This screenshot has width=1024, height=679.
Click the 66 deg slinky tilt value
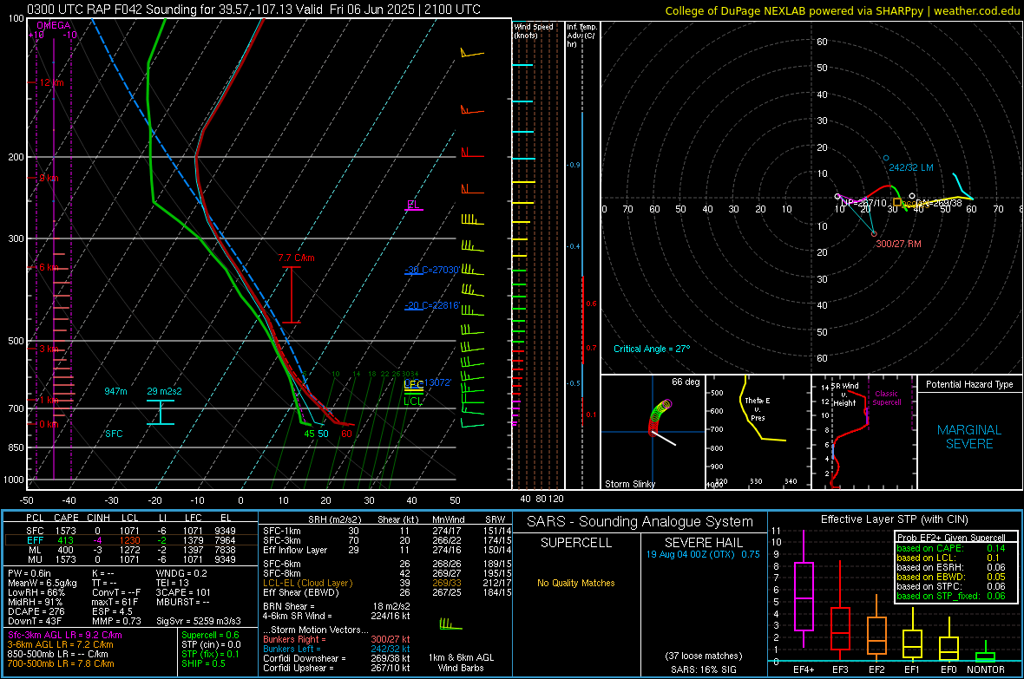[686, 382]
